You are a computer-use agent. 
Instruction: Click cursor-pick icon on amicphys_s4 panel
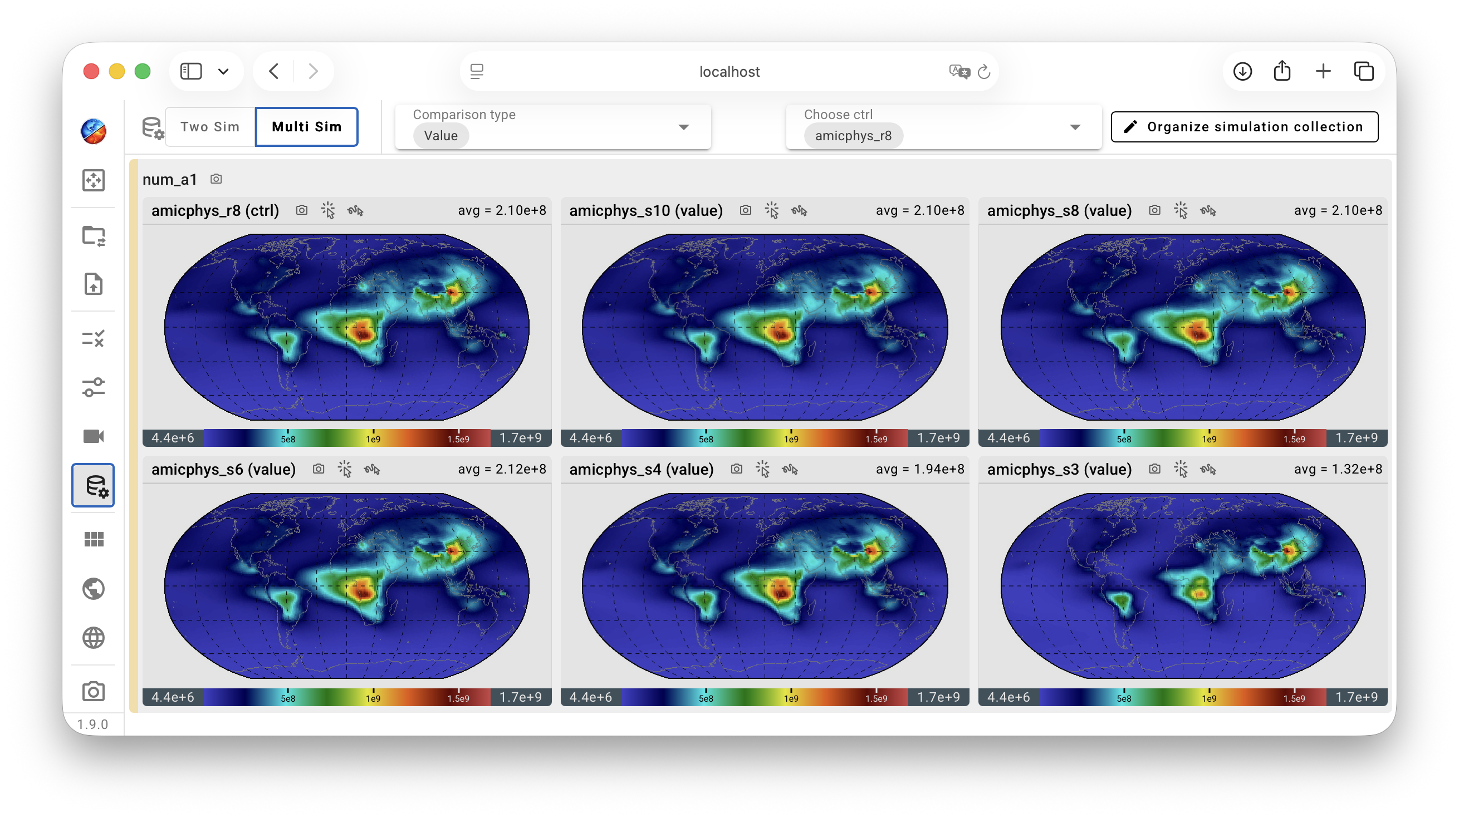(763, 469)
